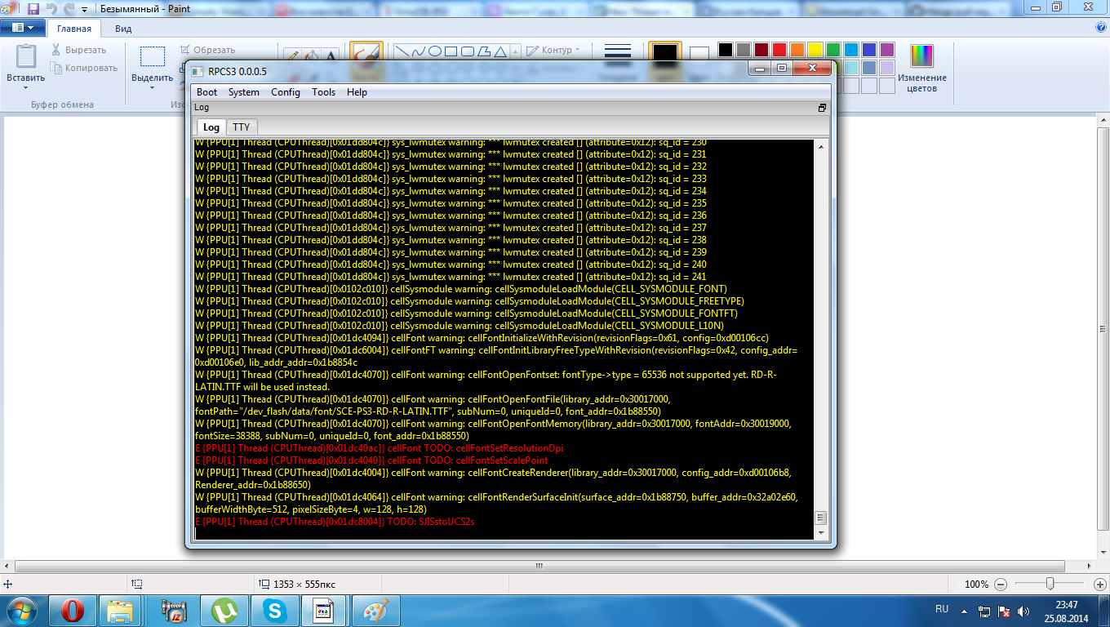Screen dimensions: 1110x627
Task: Select the brushes tool in ribbon
Action: 366,54
